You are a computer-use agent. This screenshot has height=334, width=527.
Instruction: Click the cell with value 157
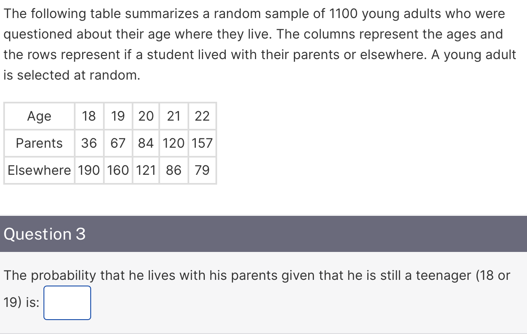click(x=202, y=143)
